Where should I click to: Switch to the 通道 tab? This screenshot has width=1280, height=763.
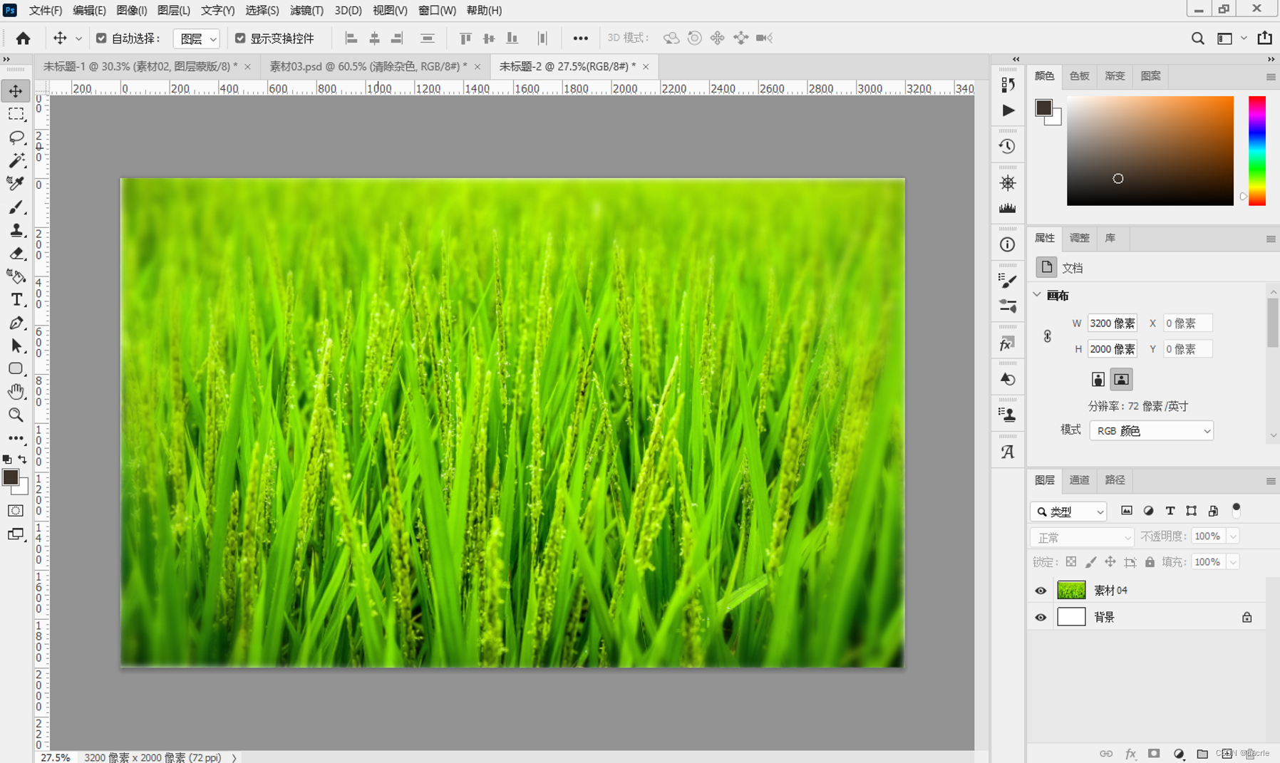tap(1079, 480)
